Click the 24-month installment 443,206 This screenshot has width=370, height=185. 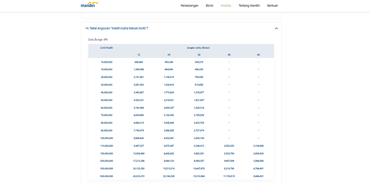pos(169,62)
